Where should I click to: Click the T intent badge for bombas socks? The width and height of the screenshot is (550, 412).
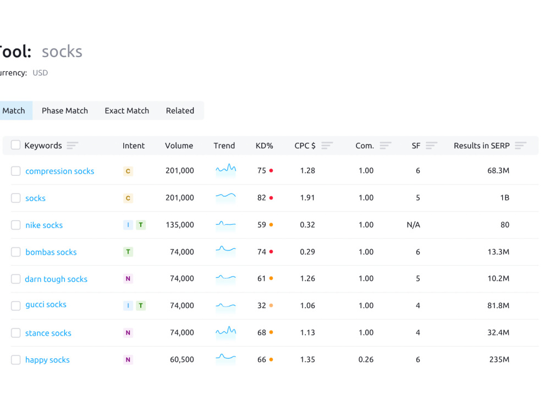[x=128, y=252]
